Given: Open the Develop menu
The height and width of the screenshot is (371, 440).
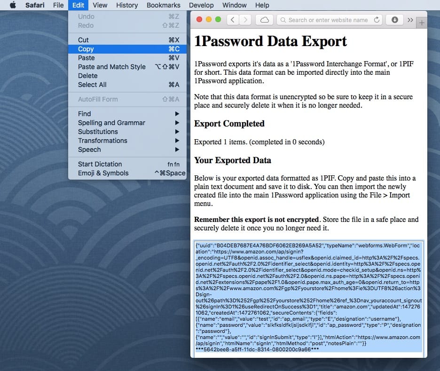Looking at the screenshot, I should tap(201, 5).
